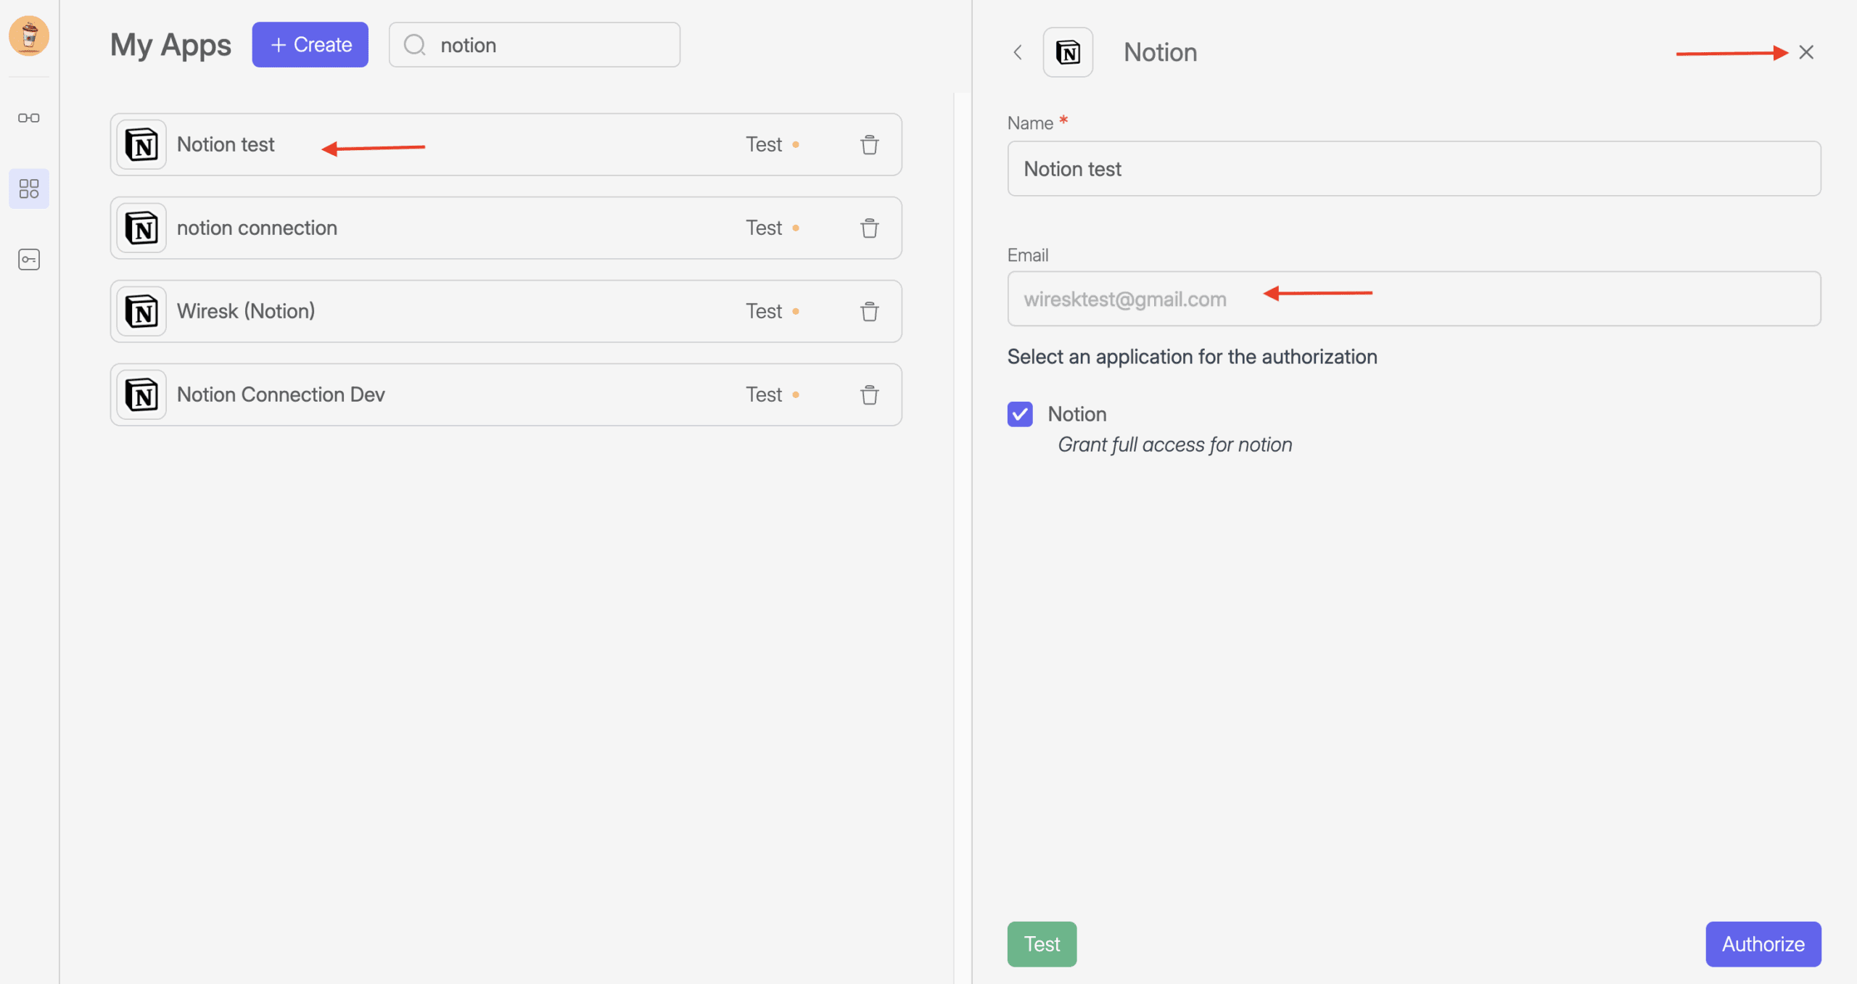This screenshot has height=984, width=1857.
Task: Click trash icon for Wiresk (Notion)
Action: tap(869, 312)
